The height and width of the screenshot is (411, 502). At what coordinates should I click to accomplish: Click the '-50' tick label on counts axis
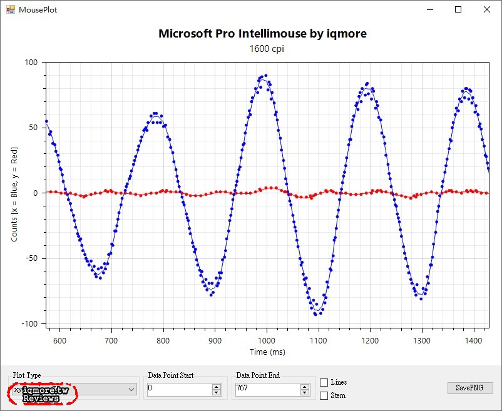31,258
